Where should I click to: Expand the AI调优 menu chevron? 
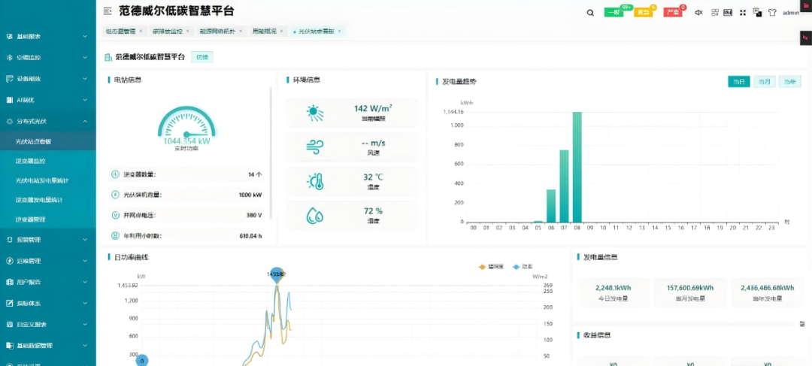(x=85, y=100)
